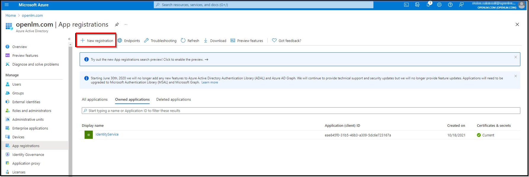Viewport: 529px width, 177px height.
Task: Click New registration button
Action: [97, 41]
